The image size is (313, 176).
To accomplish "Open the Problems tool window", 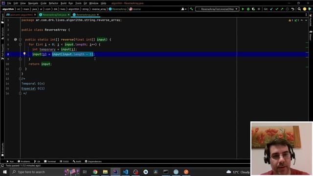I will (24, 161).
